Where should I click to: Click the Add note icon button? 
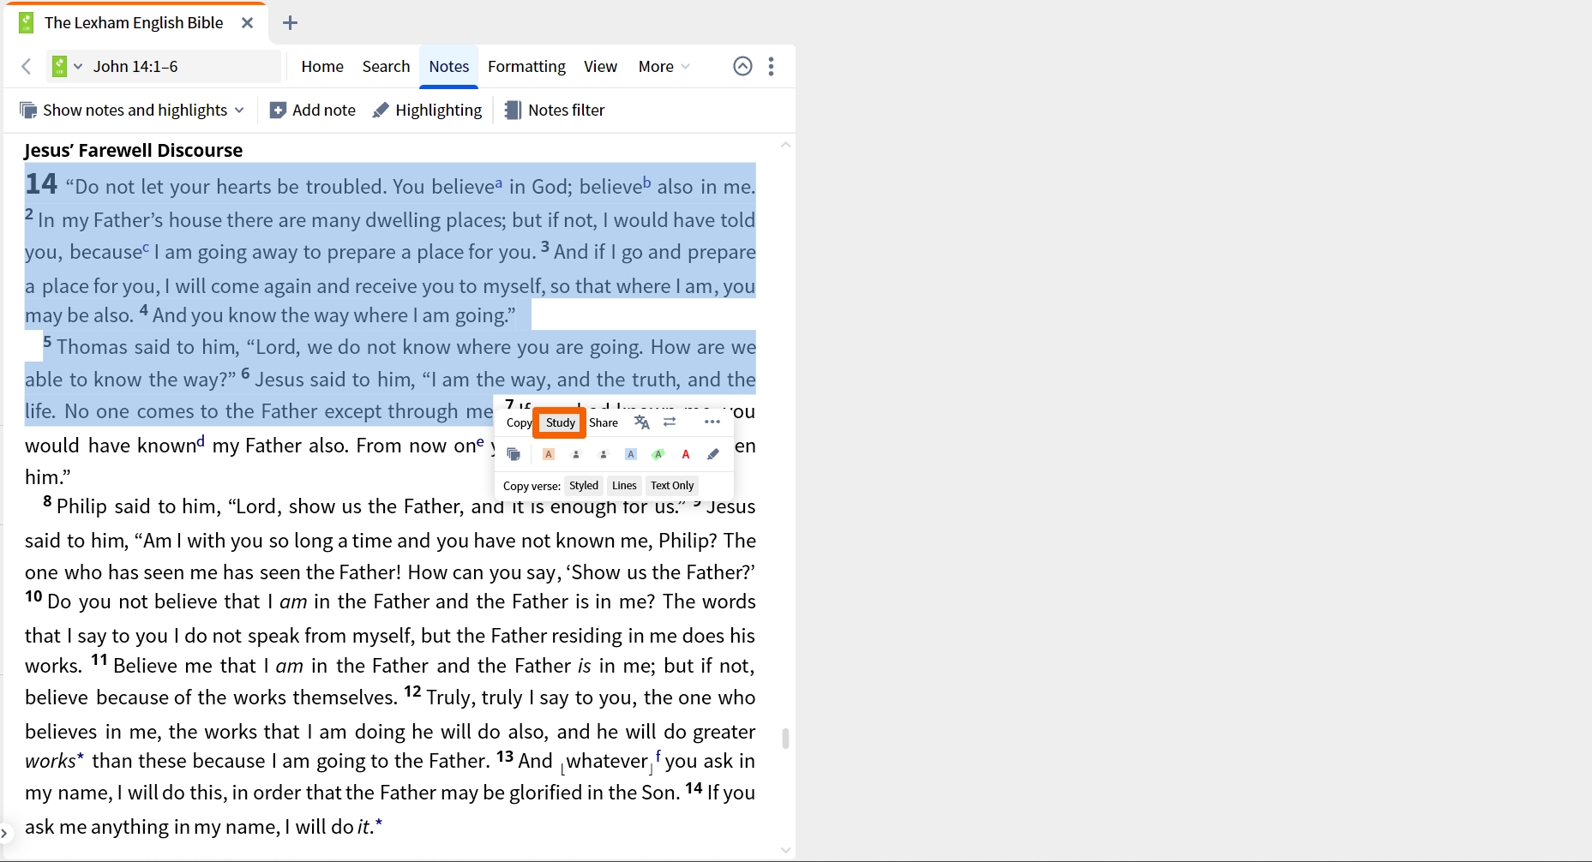[x=312, y=110]
